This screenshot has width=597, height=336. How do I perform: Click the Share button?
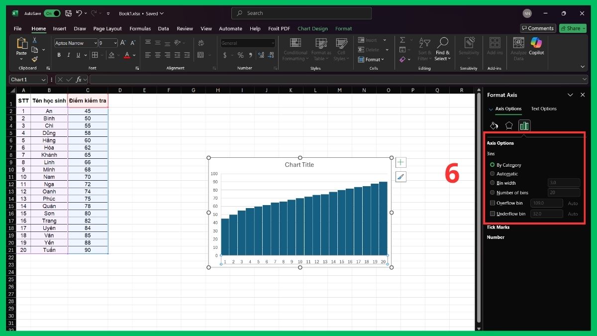[x=573, y=28]
